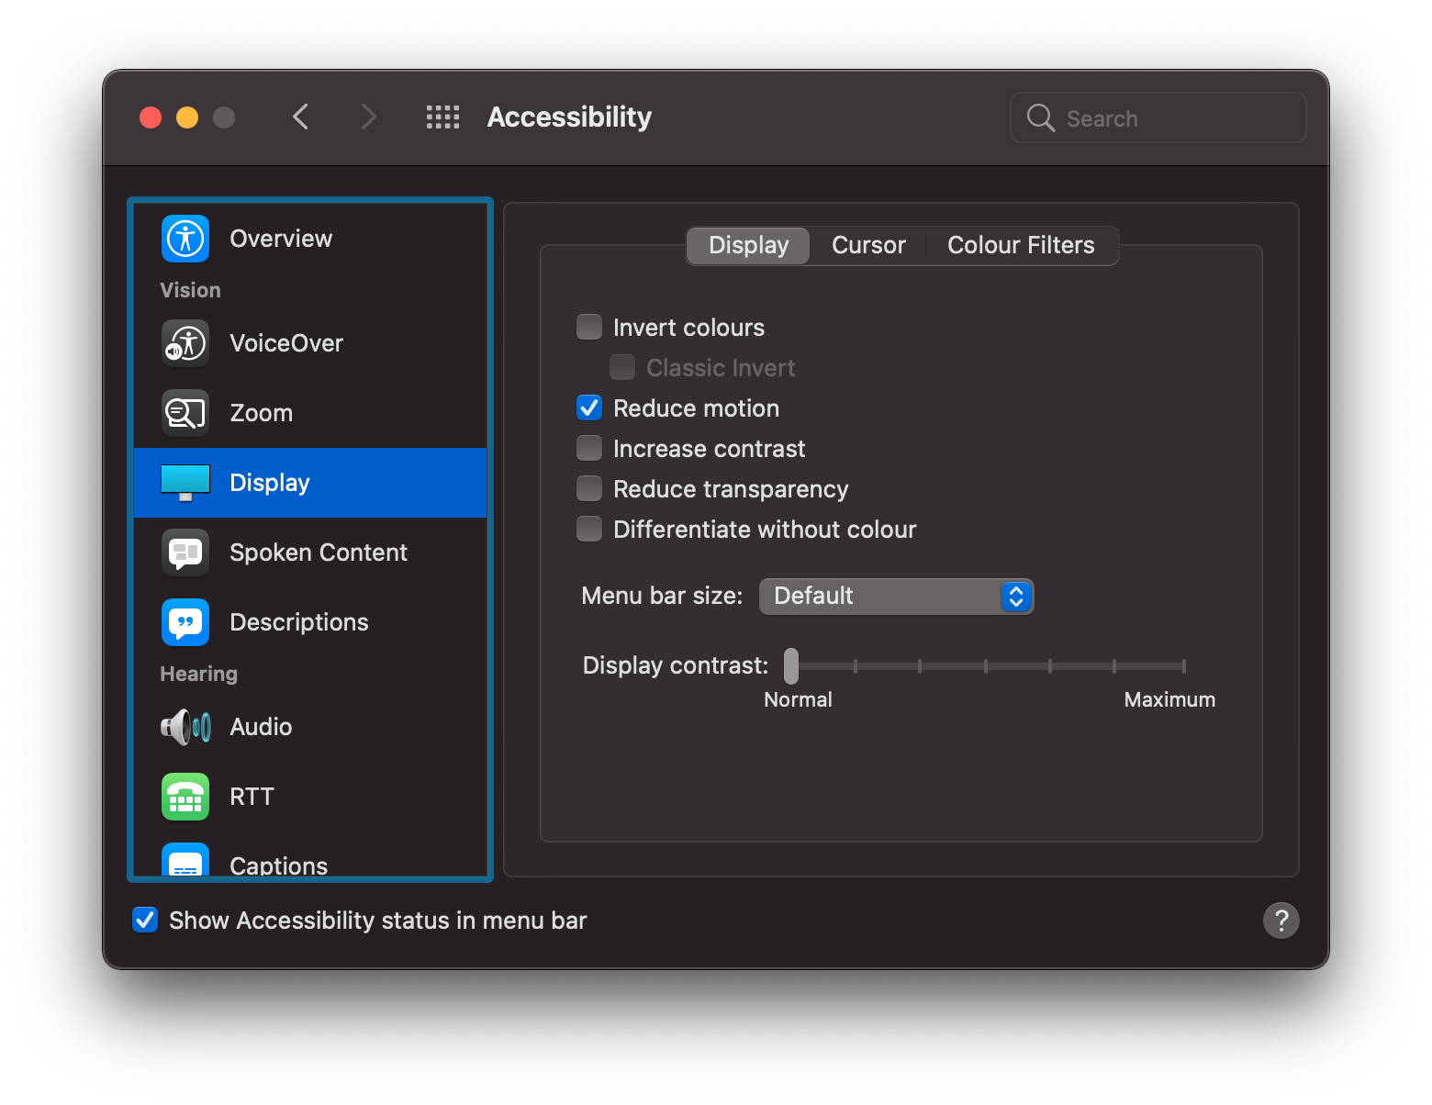
Task: Select the Spoken Content icon
Action: (185, 552)
